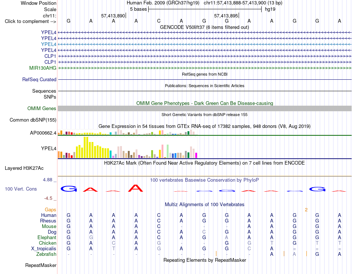Open the GTEx Gene Expression in 54 tissues title
This screenshot has height=274, width=352.
coord(205,126)
